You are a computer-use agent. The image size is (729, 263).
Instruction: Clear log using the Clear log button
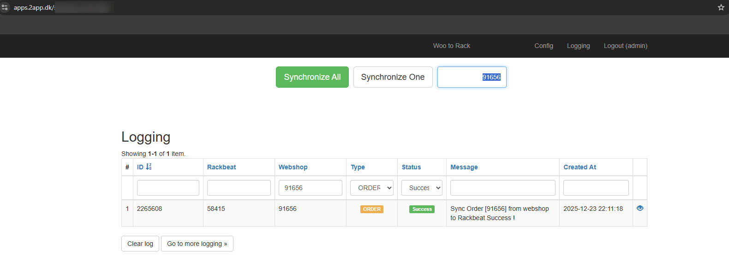[140, 244]
